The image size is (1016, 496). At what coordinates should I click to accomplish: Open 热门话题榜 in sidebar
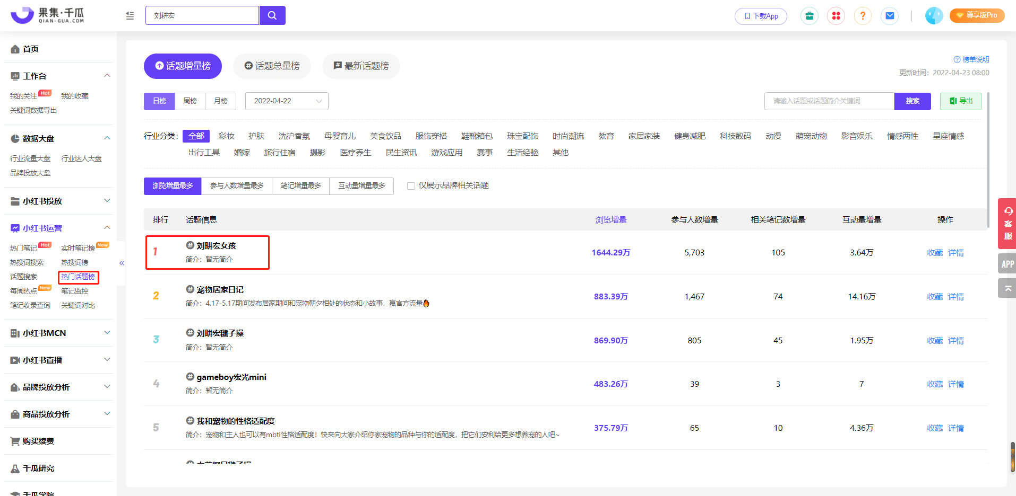(x=79, y=277)
